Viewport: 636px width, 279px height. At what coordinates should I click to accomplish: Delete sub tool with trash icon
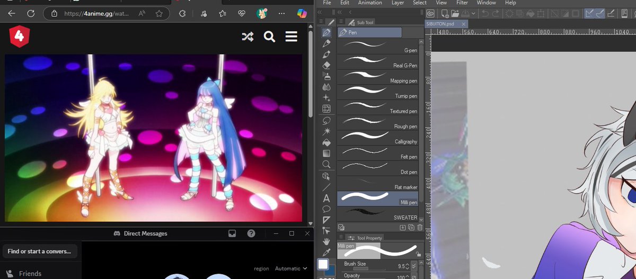[x=420, y=228]
